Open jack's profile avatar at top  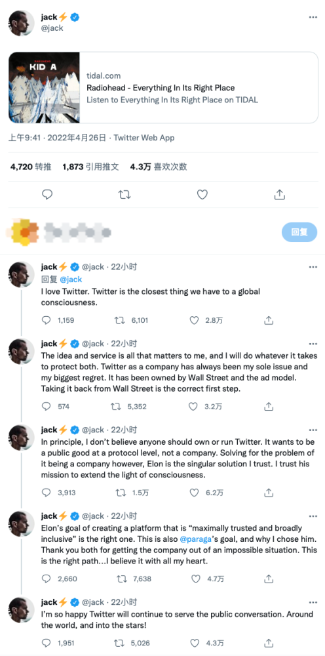click(22, 22)
